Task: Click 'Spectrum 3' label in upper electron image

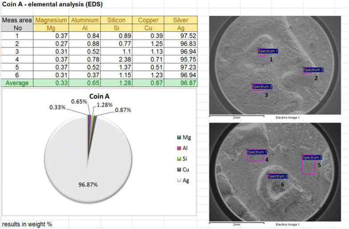Action: click(262, 86)
